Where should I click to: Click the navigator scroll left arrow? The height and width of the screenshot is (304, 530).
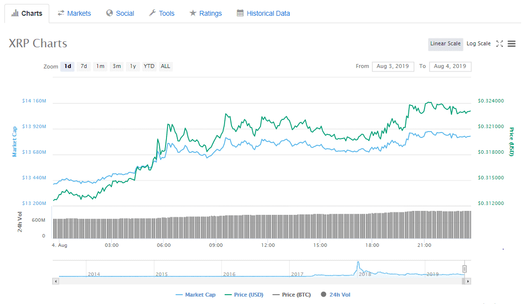pyautogui.click(x=56, y=281)
